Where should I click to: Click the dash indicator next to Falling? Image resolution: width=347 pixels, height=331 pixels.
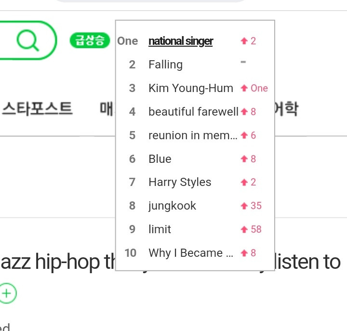[243, 62]
